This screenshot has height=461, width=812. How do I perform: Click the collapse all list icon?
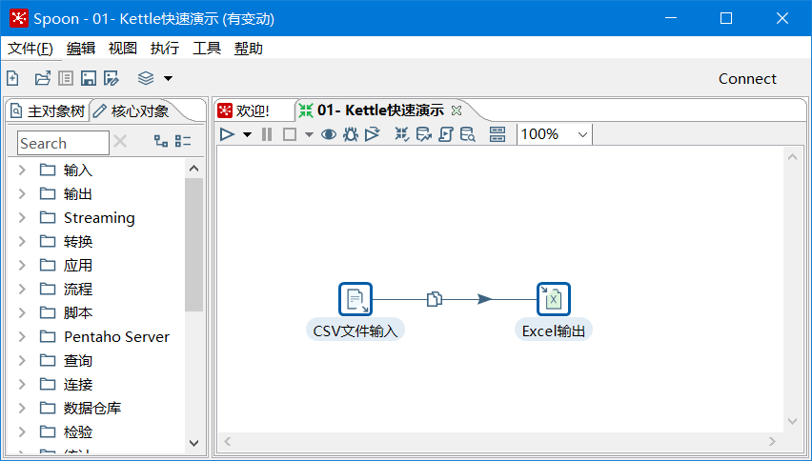[183, 141]
